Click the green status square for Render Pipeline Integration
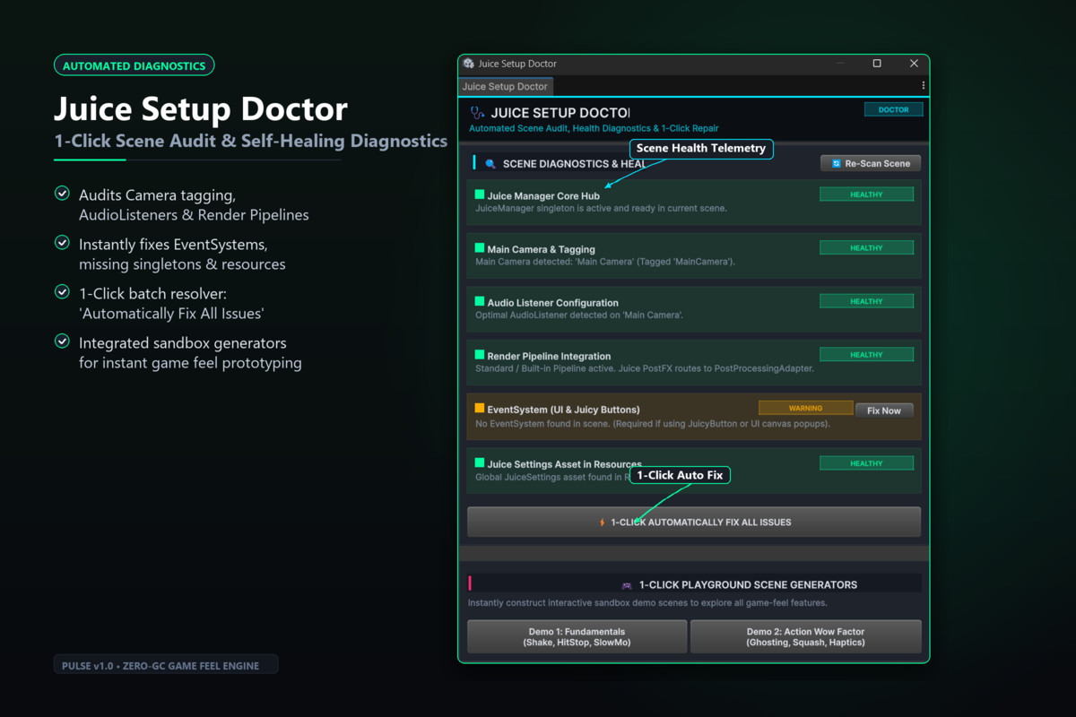The width and height of the screenshot is (1076, 717). coord(480,355)
